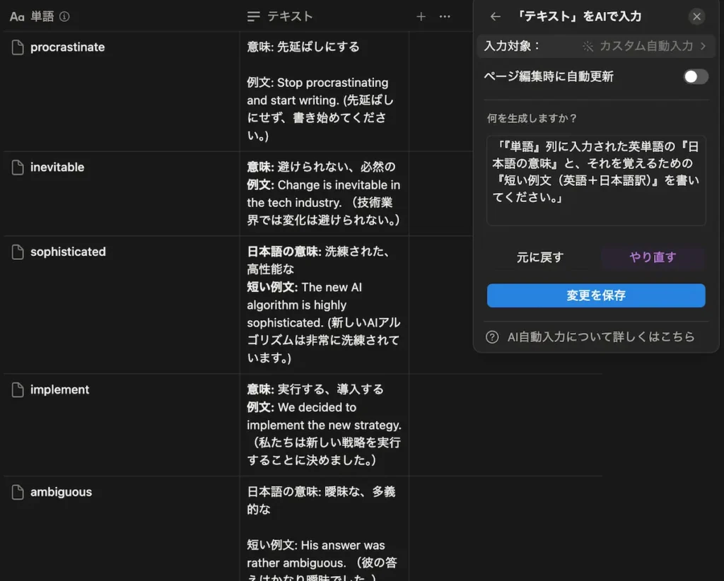The width and height of the screenshot is (724, 581).
Task: Click the back arrow in the AI panel
Action: (x=495, y=16)
